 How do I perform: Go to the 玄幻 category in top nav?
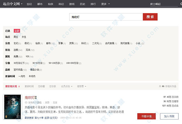coord(29,4)
